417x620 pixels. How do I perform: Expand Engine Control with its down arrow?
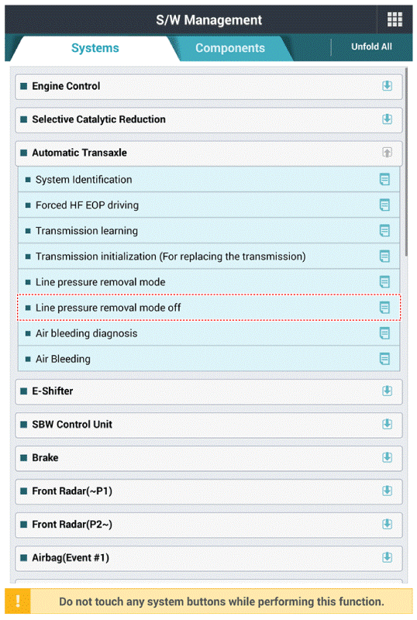[387, 86]
